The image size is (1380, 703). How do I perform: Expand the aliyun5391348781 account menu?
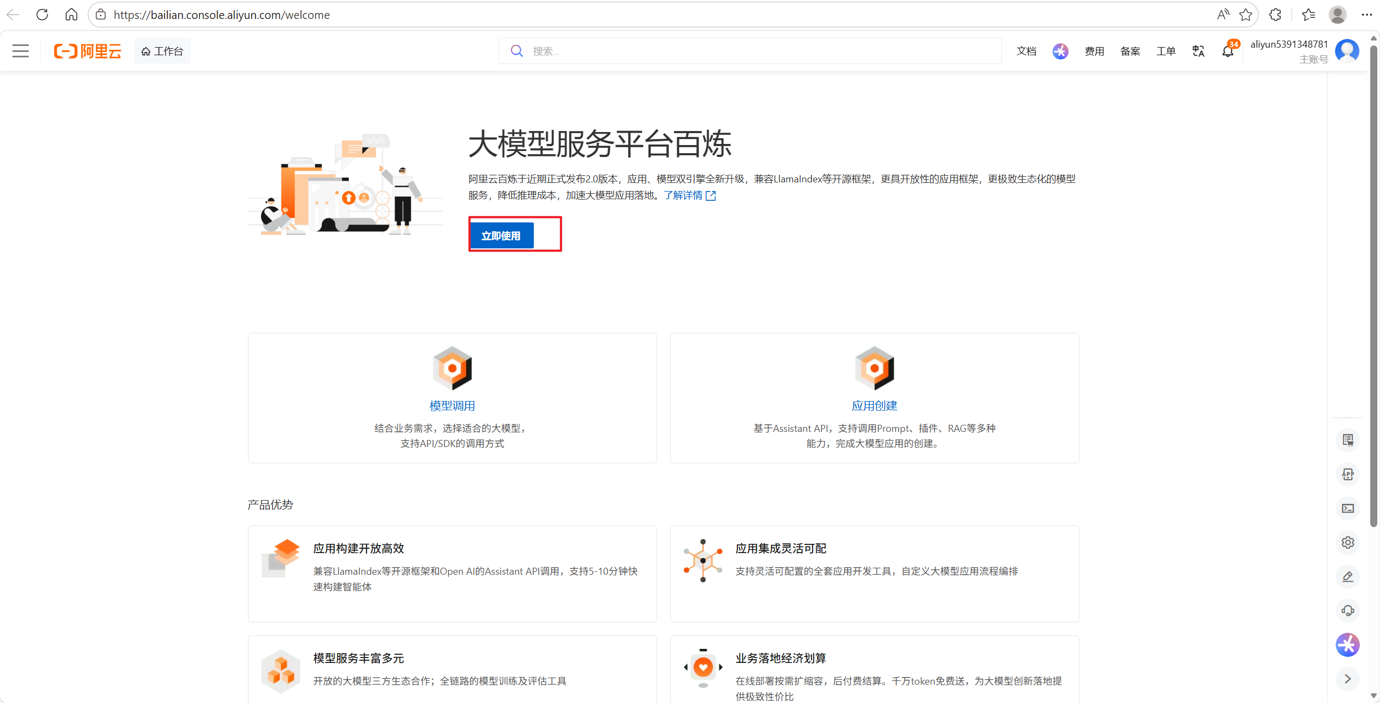tap(1289, 44)
